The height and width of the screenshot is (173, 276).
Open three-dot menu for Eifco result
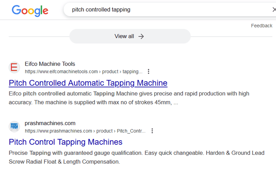click(x=149, y=71)
